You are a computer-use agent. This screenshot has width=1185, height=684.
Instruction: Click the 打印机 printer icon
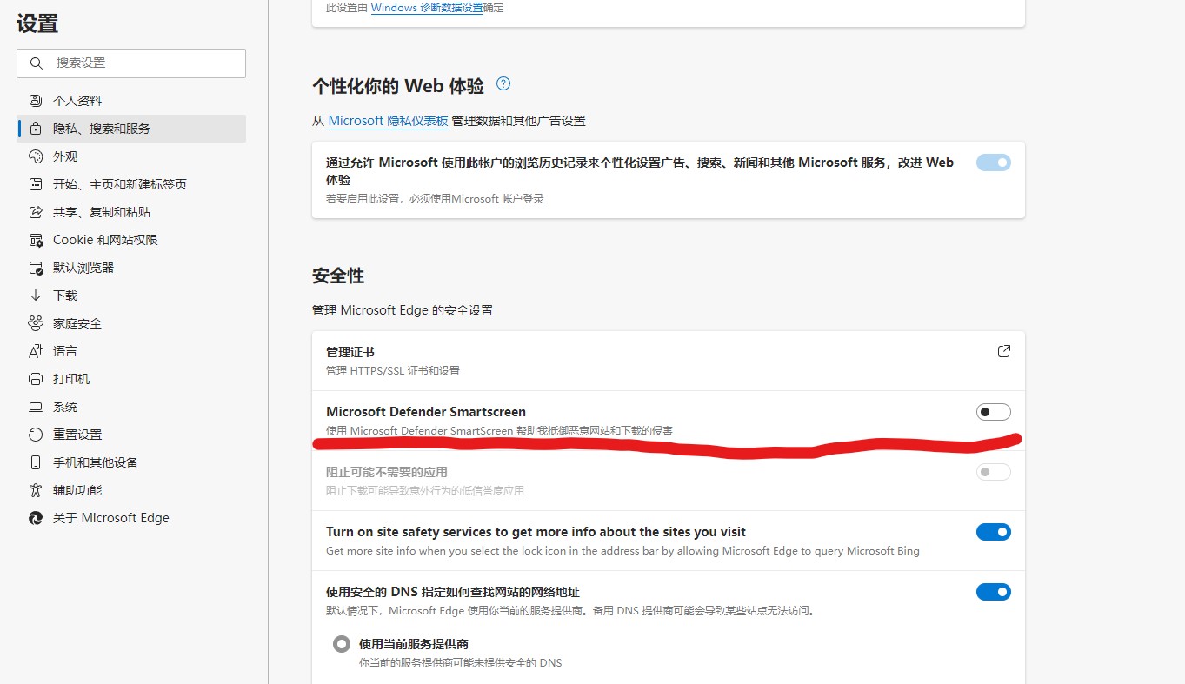click(x=36, y=379)
